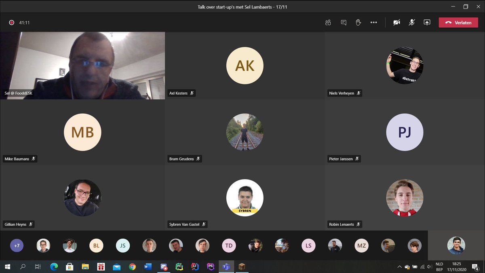Click Pieter Janssen's PJ avatar
The image size is (485, 273).
405,132
